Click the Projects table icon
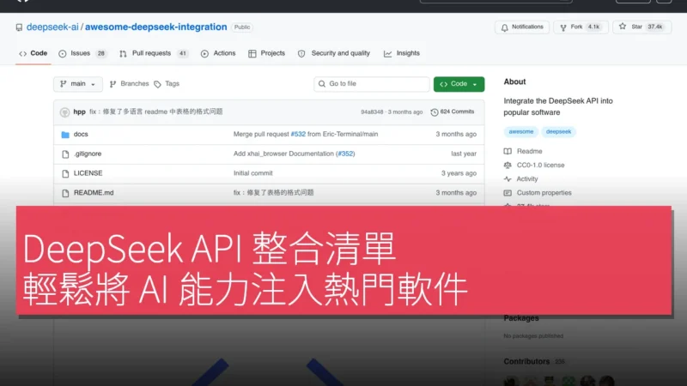 point(252,54)
